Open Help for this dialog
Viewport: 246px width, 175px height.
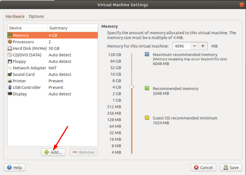click(15, 168)
